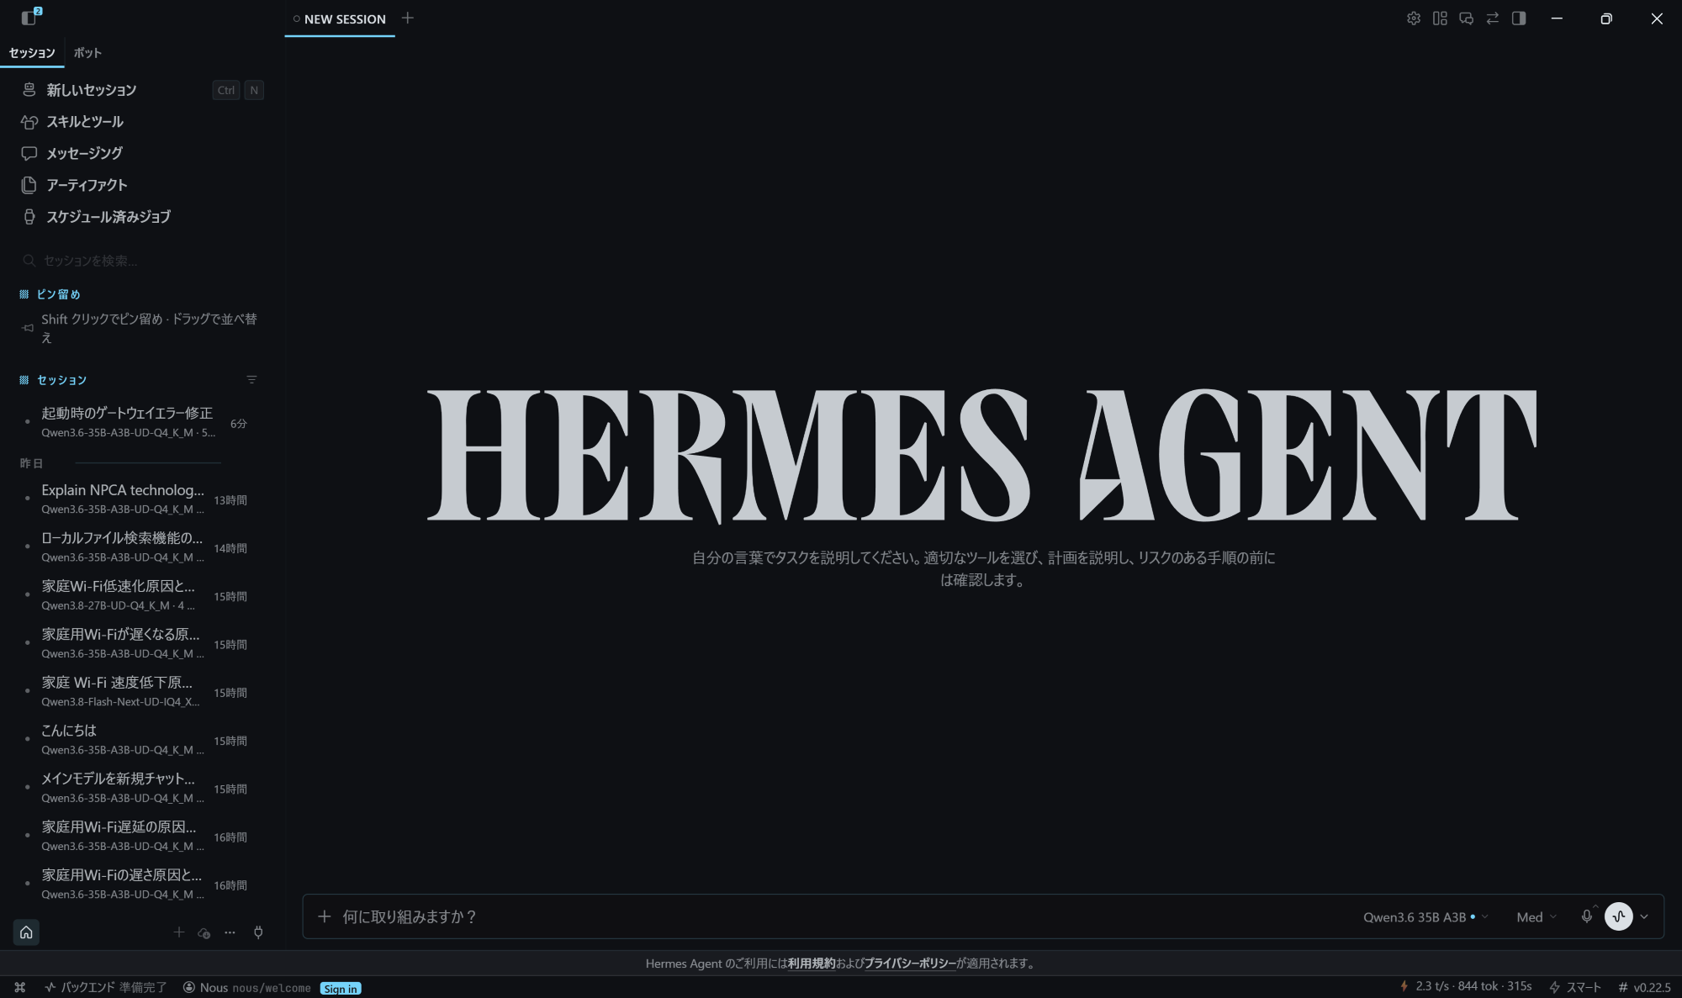Image resolution: width=1682 pixels, height=998 pixels.
Task: Open settings via the gear icon
Action: (x=1414, y=18)
